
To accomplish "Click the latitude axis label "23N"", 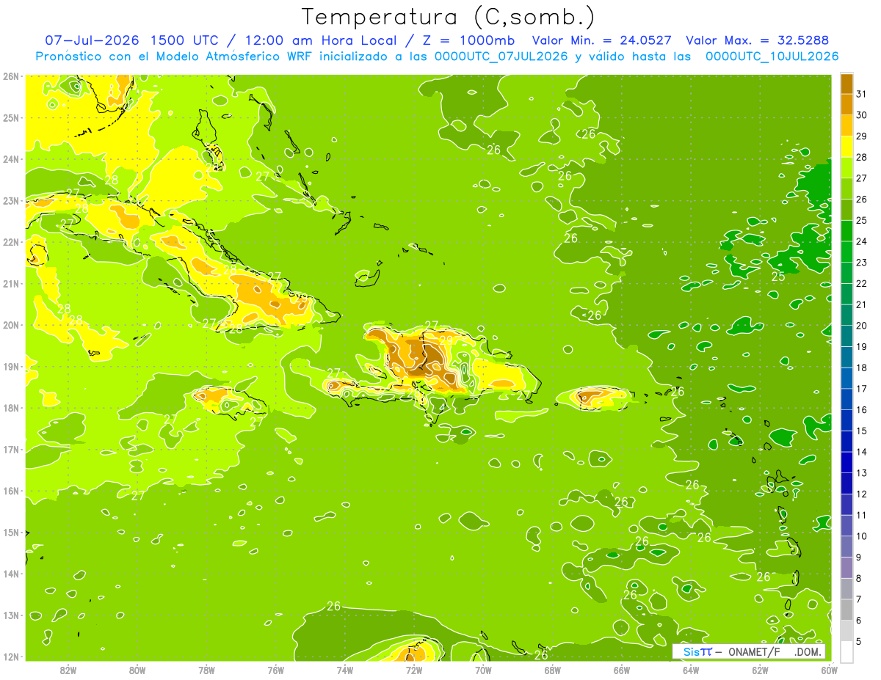I will coord(10,200).
